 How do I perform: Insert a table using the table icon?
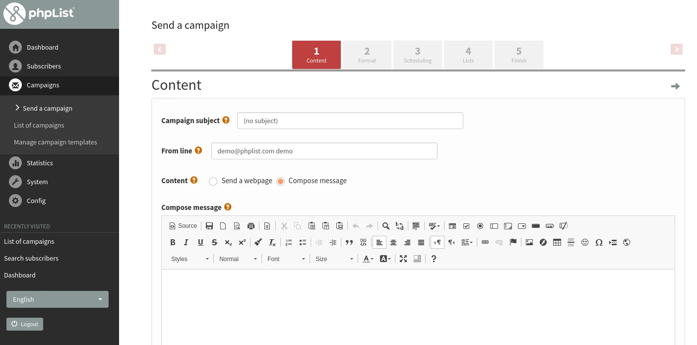pyautogui.click(x=557, y=242)
